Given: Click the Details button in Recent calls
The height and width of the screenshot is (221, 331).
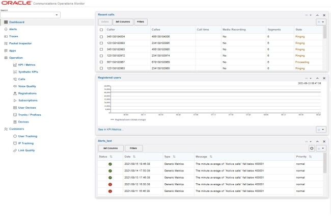Looking at the screenshot, I should point(105,22).
